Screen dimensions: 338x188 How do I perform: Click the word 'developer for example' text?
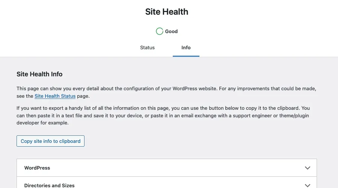click(42, 123)
